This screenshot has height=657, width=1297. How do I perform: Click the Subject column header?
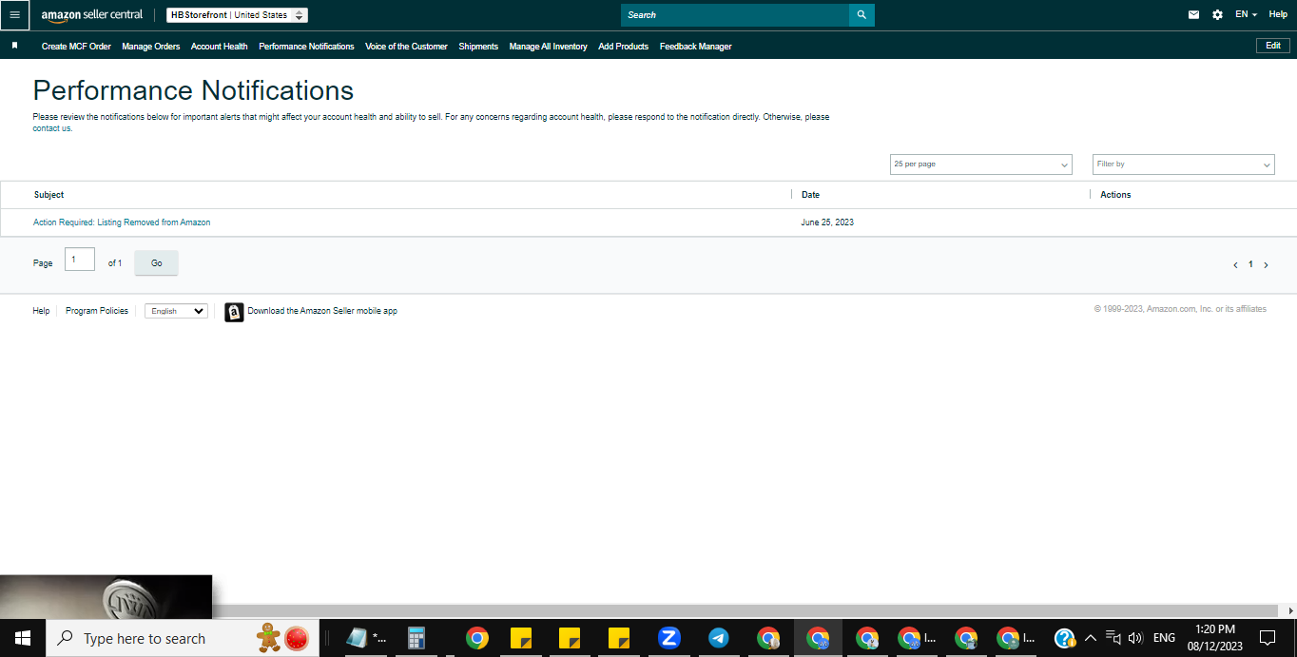coord(49,195)
